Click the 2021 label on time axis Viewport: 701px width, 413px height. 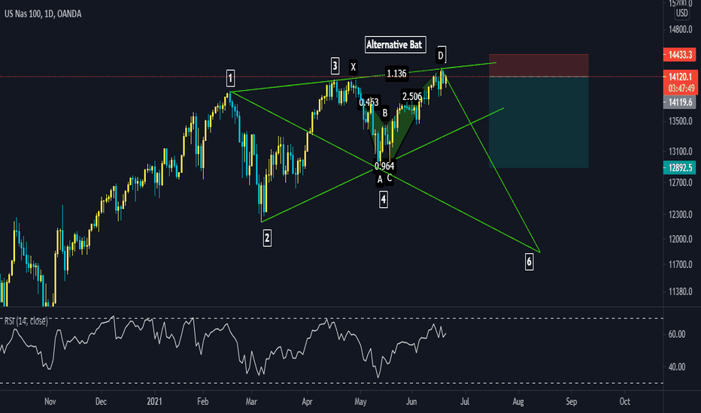[154, 402]
